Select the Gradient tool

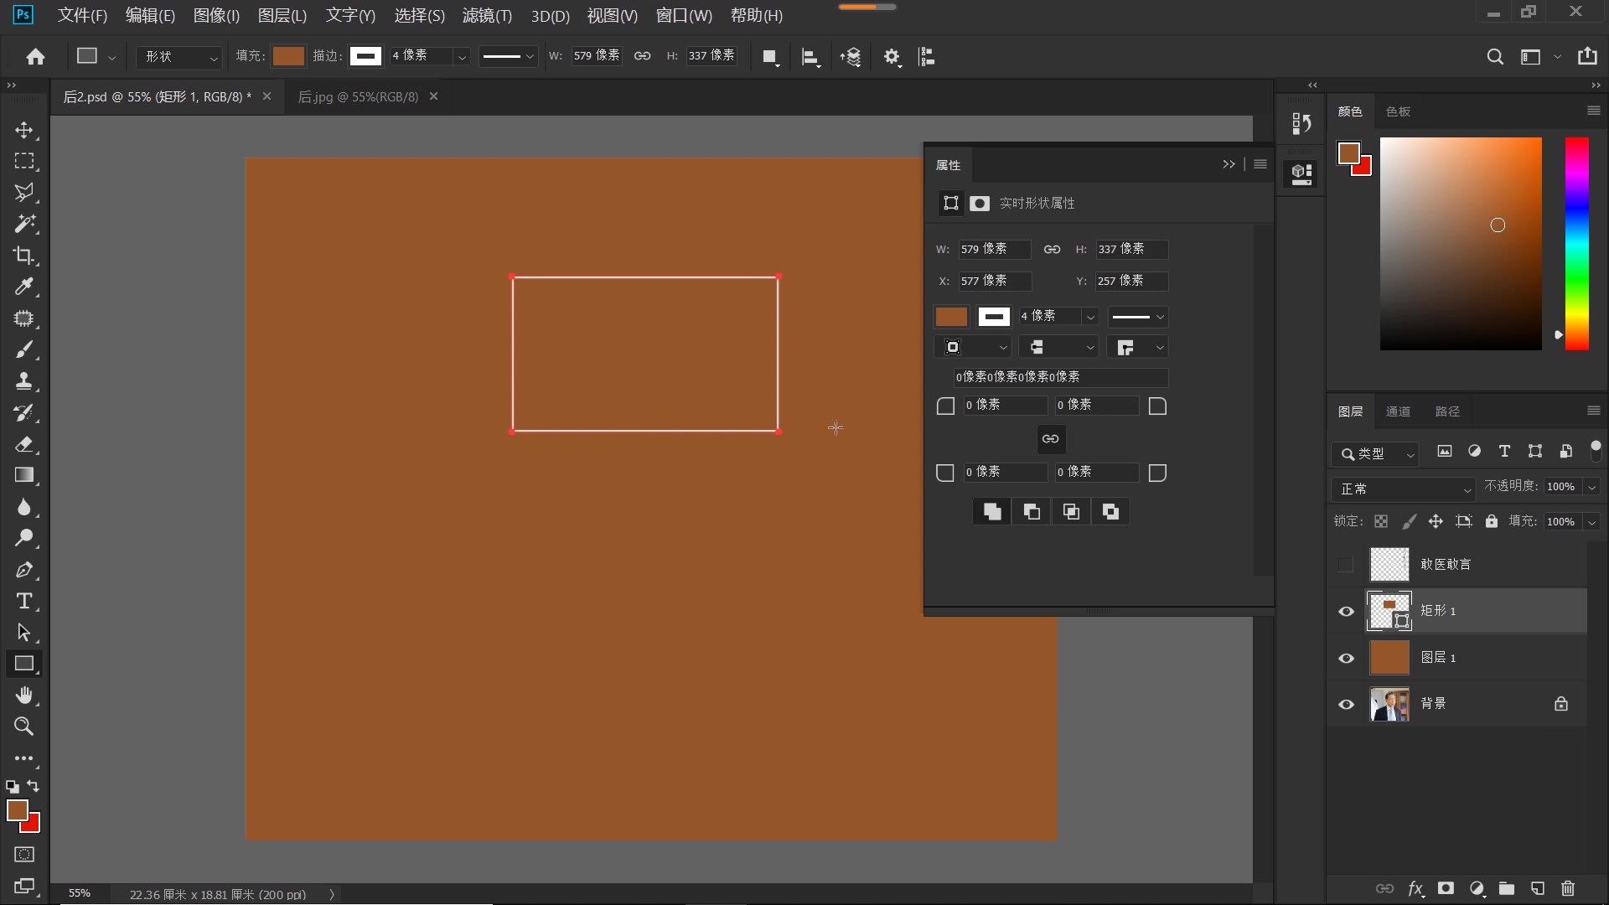(23, 475)
